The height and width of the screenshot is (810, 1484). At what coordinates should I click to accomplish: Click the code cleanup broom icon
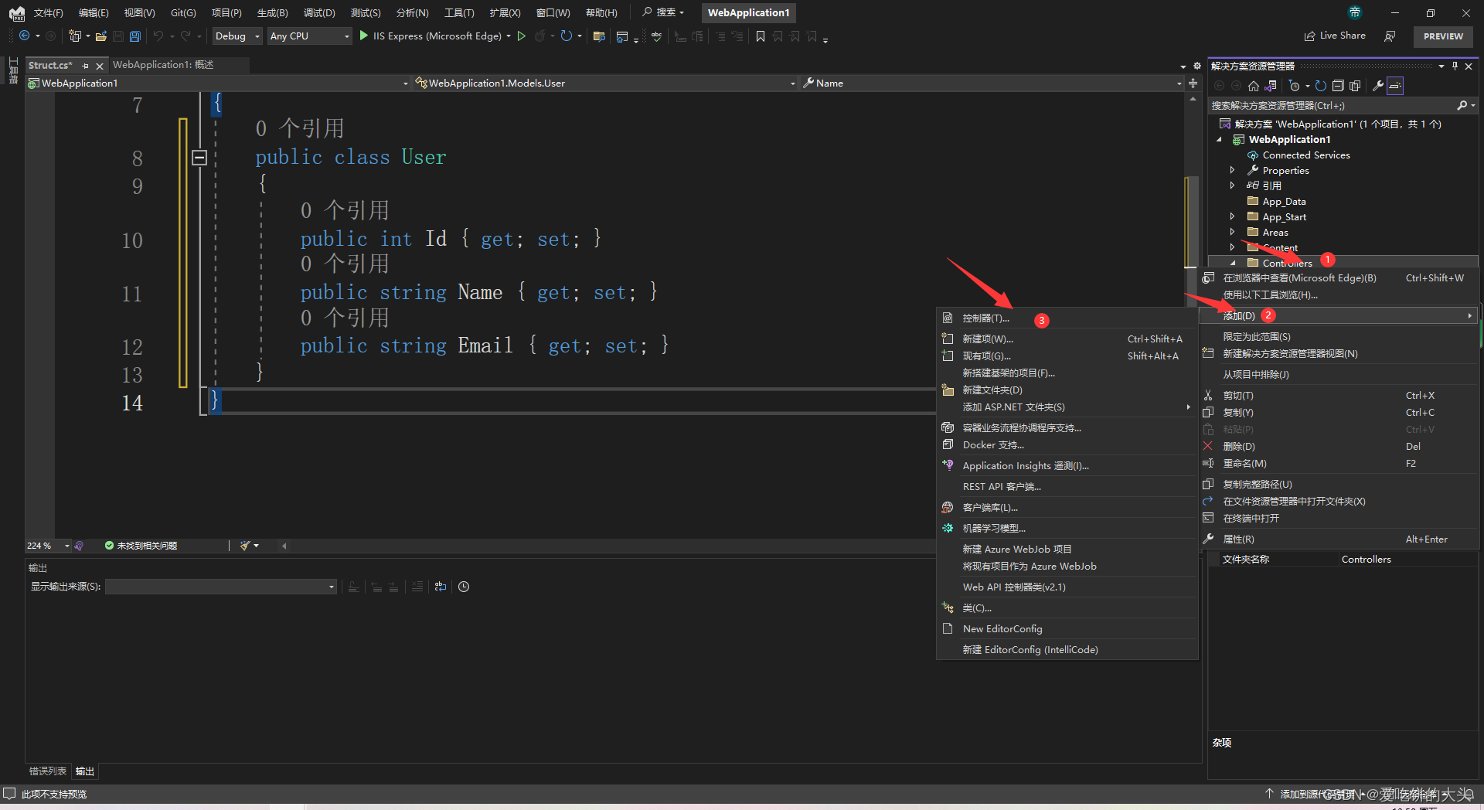(245, 546)
